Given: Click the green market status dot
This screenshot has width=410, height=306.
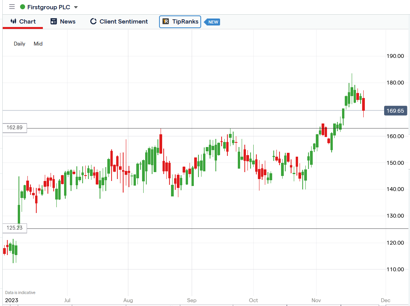Looking at the screenshot, I should [22, 7].
